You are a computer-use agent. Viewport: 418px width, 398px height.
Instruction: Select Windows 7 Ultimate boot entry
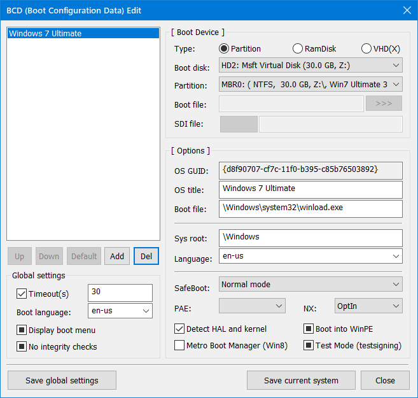83,34
